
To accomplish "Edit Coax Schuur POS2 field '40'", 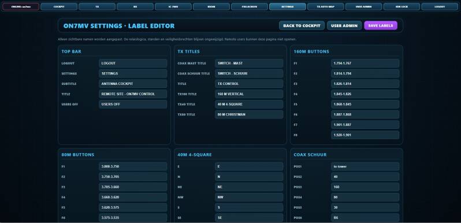I will [x=365, y=177].
